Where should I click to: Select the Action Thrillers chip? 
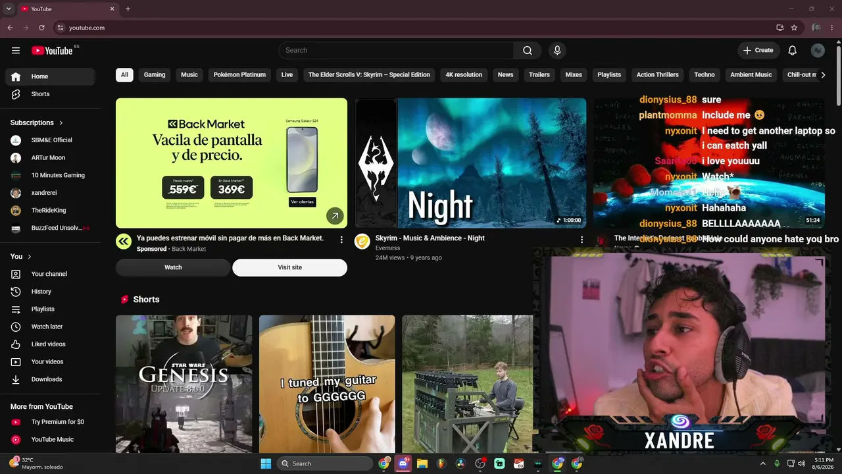[x=657, y=75]
